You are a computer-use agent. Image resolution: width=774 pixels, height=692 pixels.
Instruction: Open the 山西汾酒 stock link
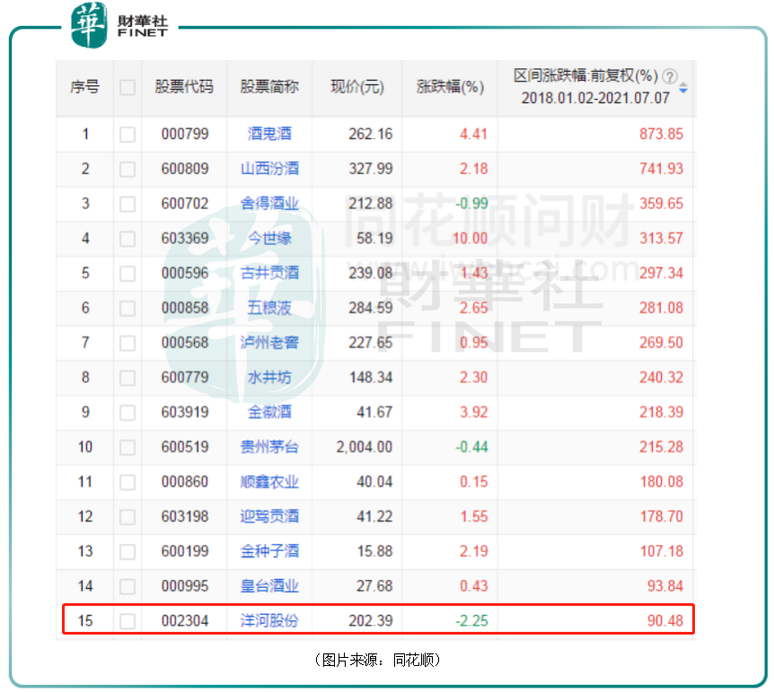point(269,169)
